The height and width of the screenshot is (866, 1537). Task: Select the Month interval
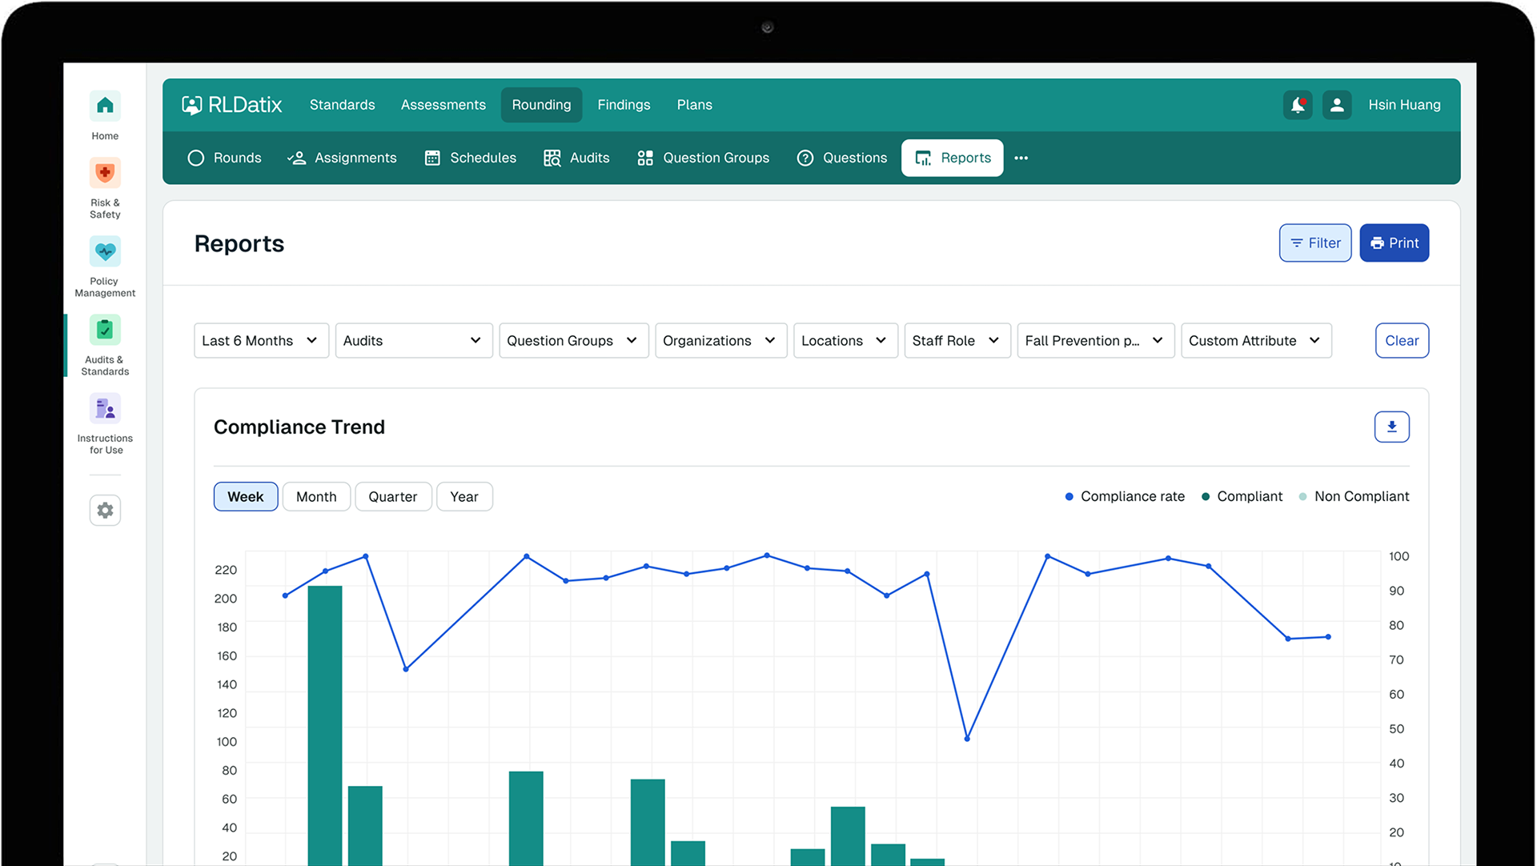pyautogui.click(x=316, y=496)
